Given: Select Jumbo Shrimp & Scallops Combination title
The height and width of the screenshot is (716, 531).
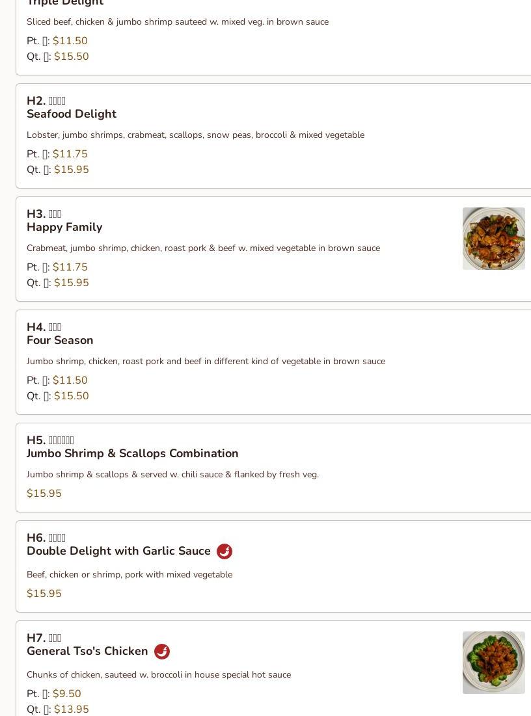Looking at the screenshot, I should pyautogui.click(x=132, y=453).
